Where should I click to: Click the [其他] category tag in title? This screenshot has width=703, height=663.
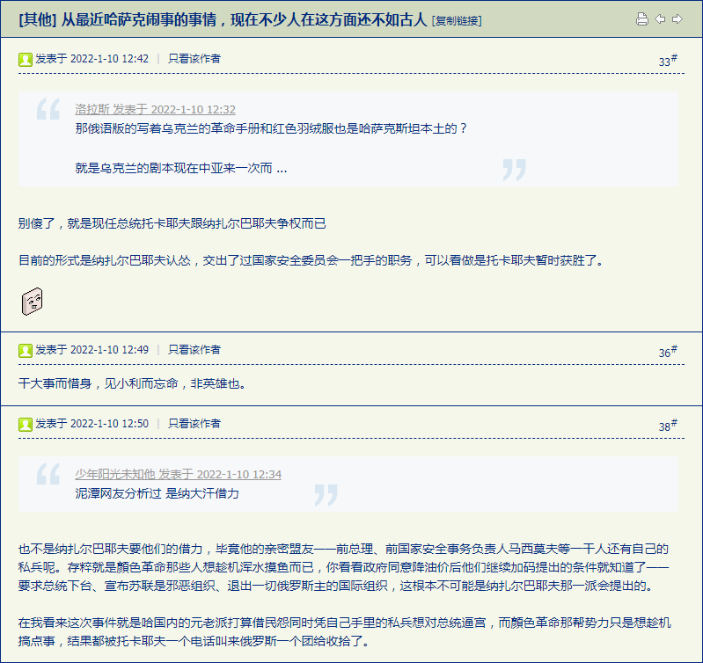pos(38,19)
